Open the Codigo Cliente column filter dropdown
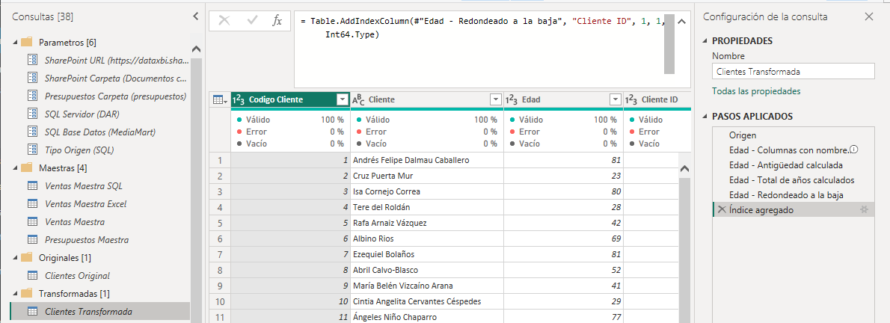Screen dimensions: 890x323 [343, 99]
